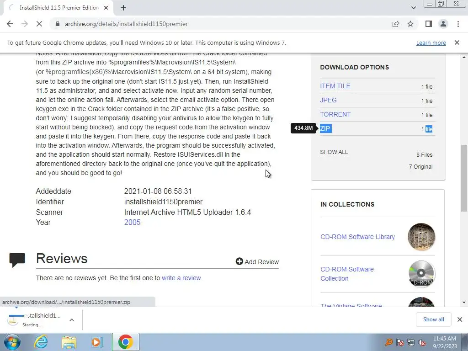The width and height of the screenshot is (468, 351).
Task: Click the Identifier value installshield1150premier
Action: 163,202
